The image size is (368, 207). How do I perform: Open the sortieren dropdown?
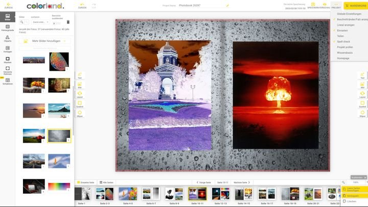point(40,22)
